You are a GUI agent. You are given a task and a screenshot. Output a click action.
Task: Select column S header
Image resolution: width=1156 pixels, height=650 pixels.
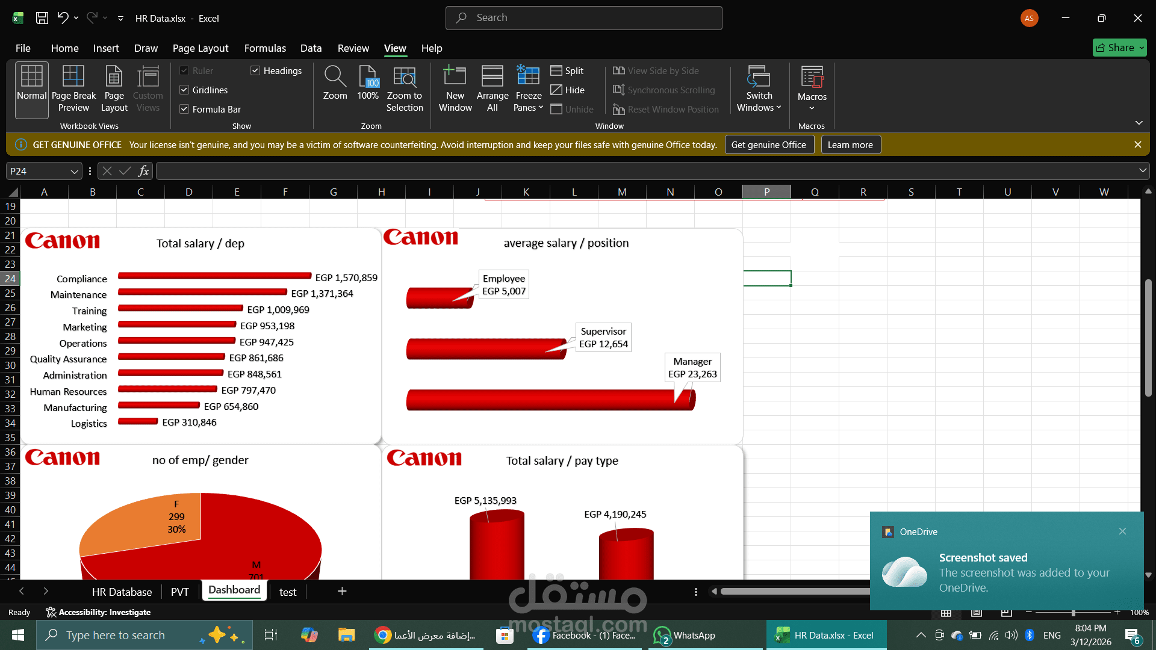911,192
